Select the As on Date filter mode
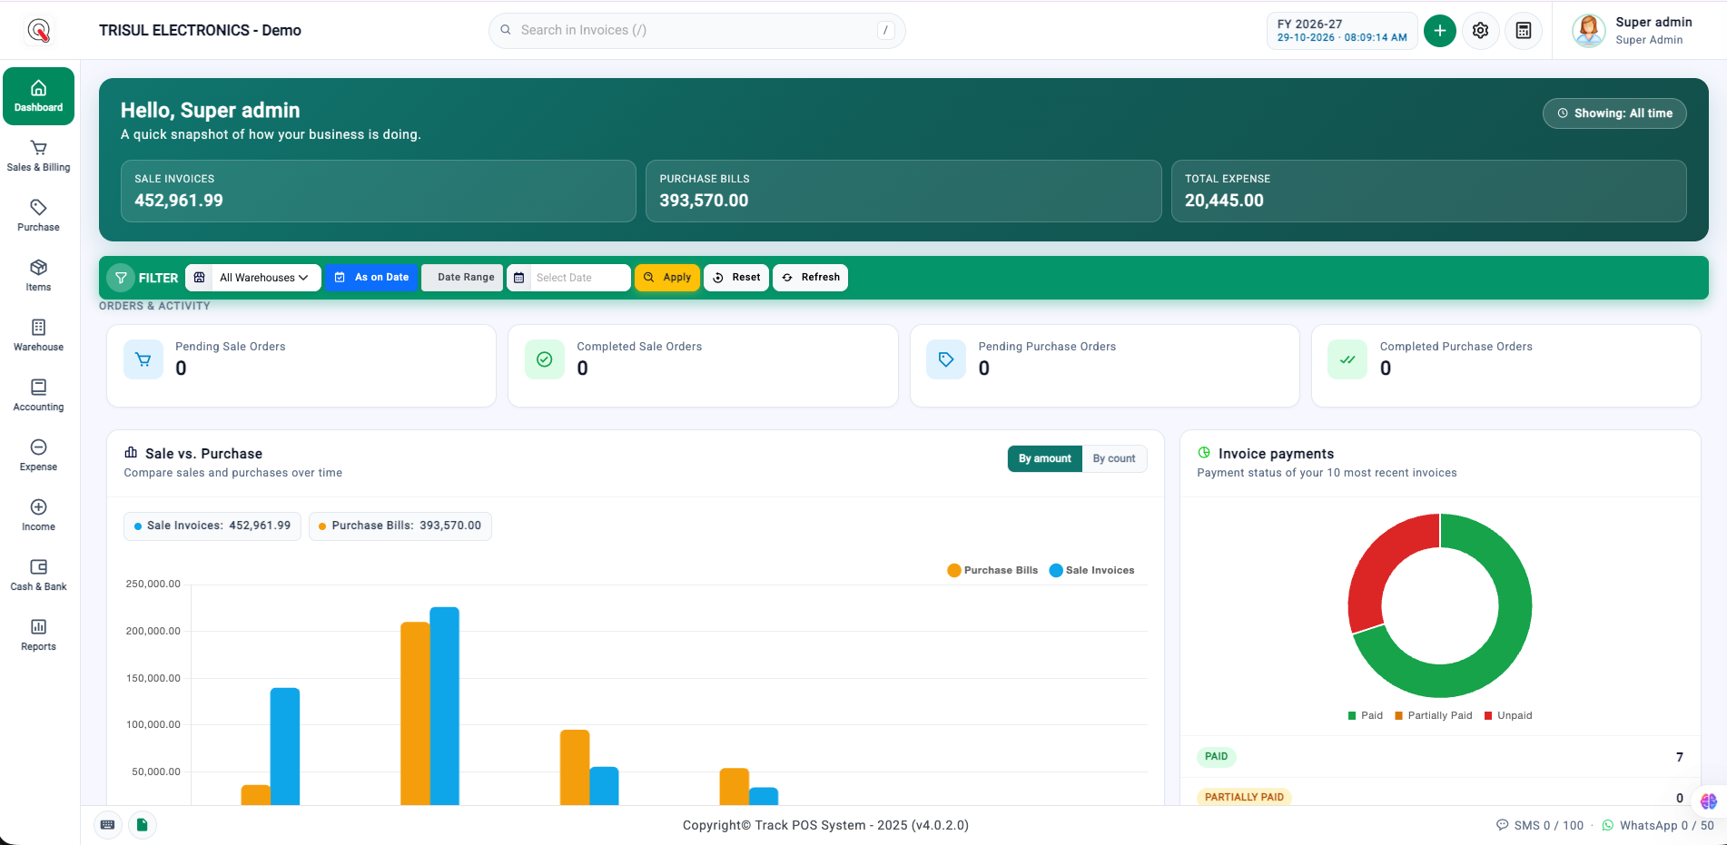 [371, 278]
